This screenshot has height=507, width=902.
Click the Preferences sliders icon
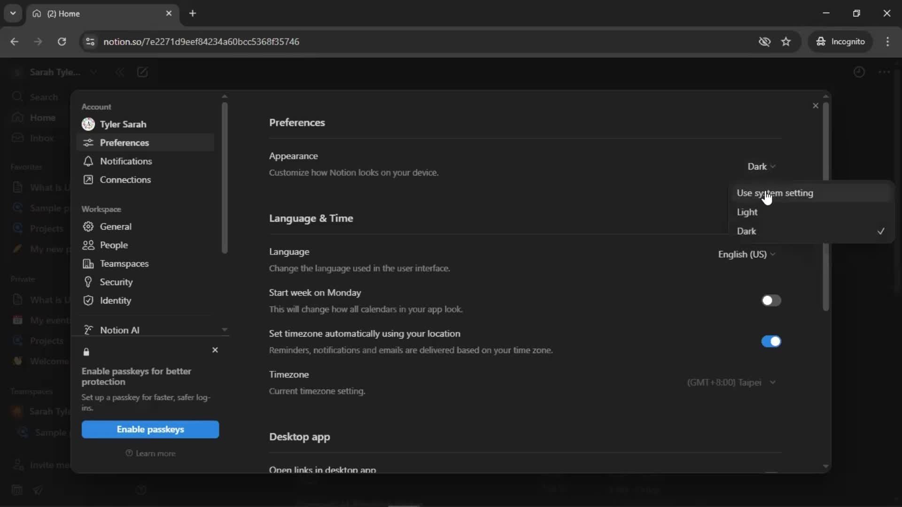pyautogui.click(x=88, y=143)
